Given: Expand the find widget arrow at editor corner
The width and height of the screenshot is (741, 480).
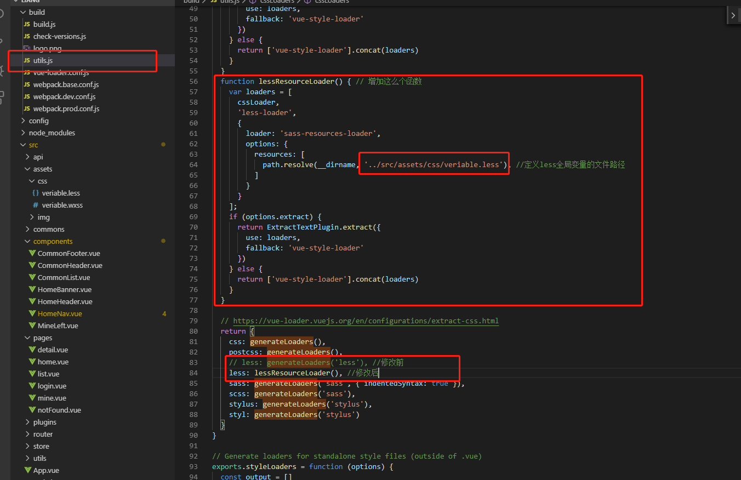Looking at the screenshot, I should [x=733, y=15].
